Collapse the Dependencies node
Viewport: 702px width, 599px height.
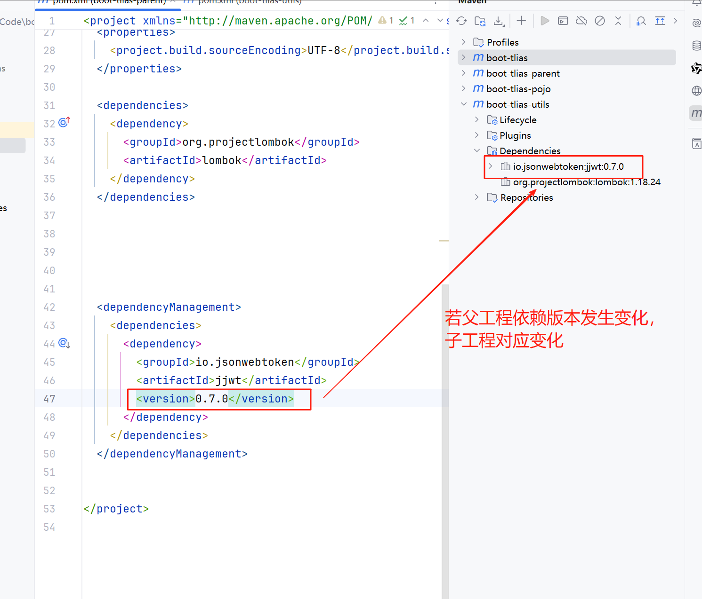477,150
